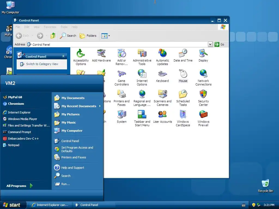Launch Command Prompt from Start menu
The width and height of the screenshot is (279, 209).
point(17,132)
